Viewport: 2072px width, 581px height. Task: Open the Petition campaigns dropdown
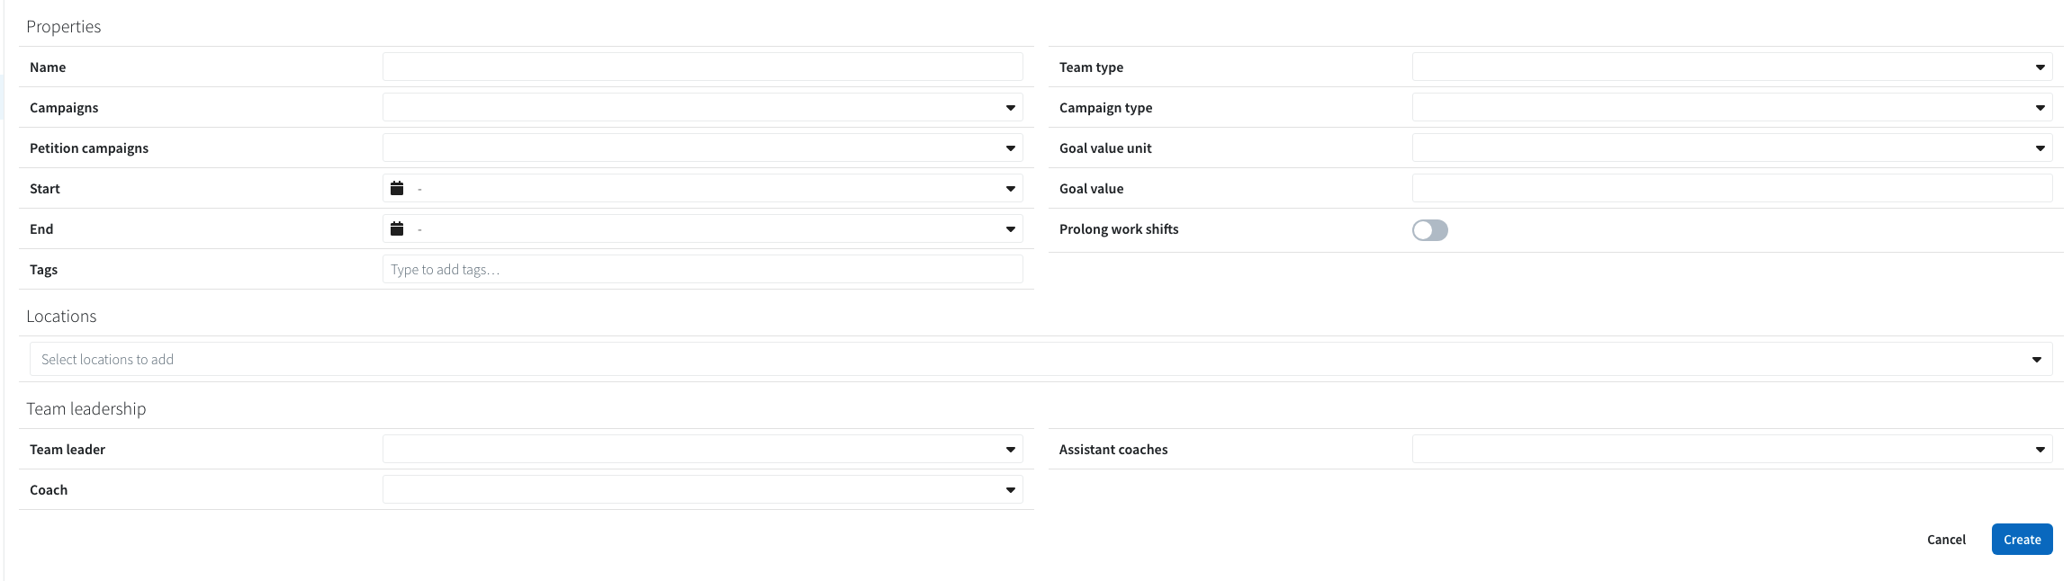pos(702,147)
